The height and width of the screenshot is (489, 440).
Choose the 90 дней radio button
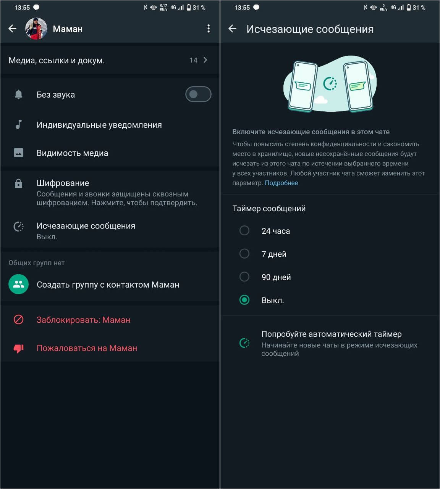point(244,277)
